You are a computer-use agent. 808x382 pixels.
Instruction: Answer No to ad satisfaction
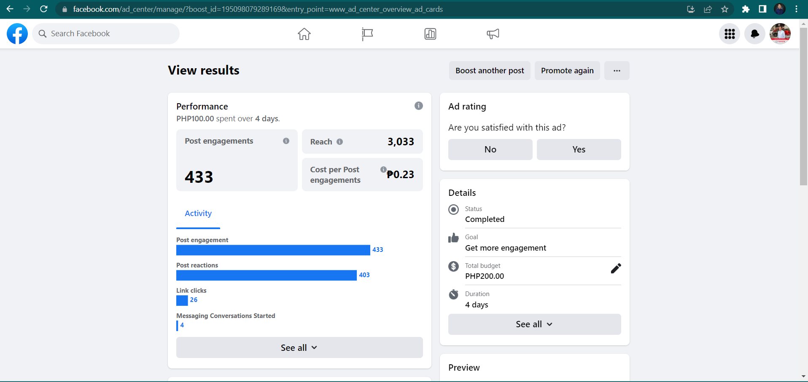tap(490, 150)
